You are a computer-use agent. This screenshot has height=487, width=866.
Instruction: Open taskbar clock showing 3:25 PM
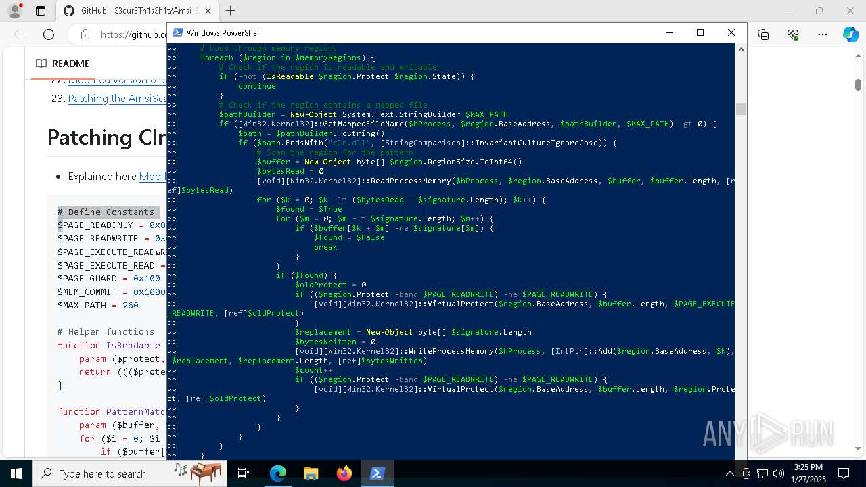[808, 473]
